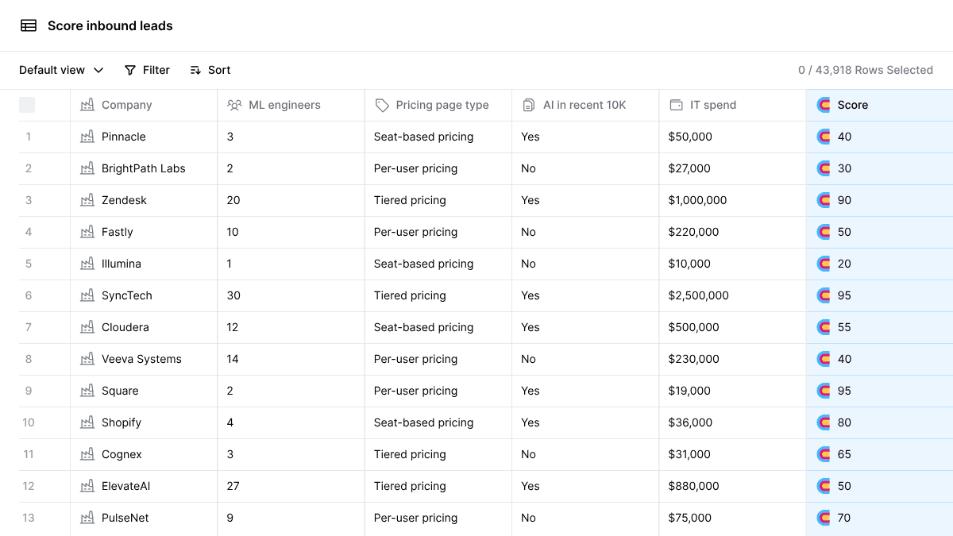Click the document icon in AI in recent 10K header
The height and width of the screenshot is (536, 953).
click(x=529, y=105)
